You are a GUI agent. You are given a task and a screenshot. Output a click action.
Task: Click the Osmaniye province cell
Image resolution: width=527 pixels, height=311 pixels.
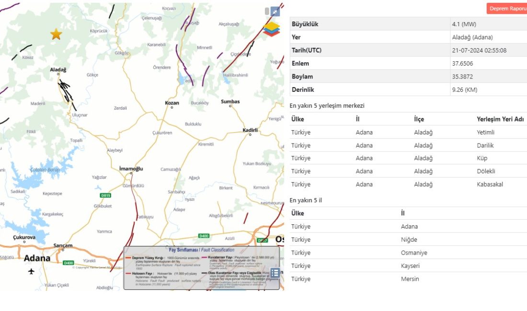(x=414, y=253)
